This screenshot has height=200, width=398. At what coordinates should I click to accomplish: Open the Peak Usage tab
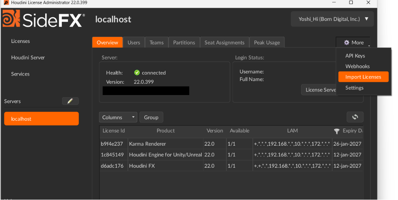point(267,43)
